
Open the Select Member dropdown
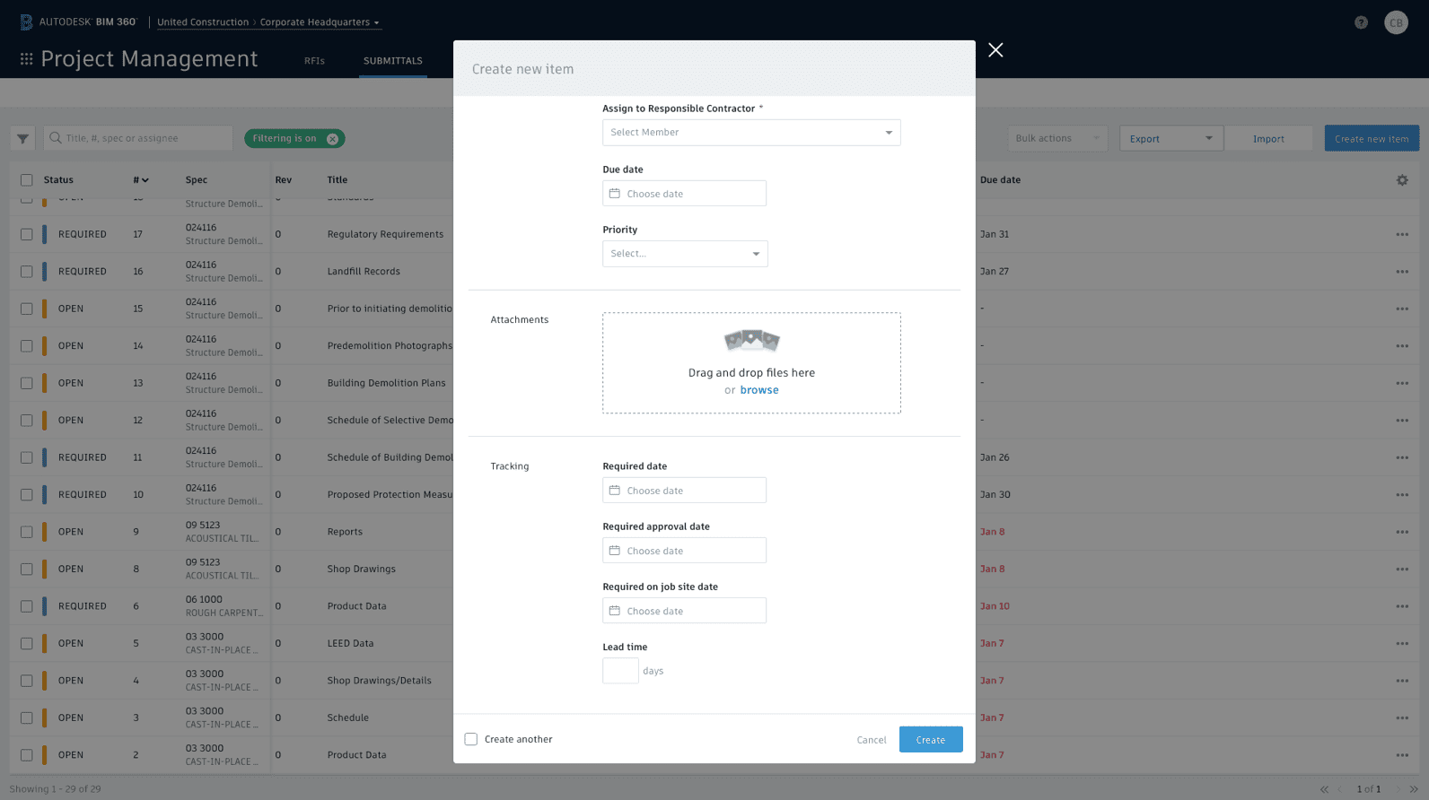[751, 133]
